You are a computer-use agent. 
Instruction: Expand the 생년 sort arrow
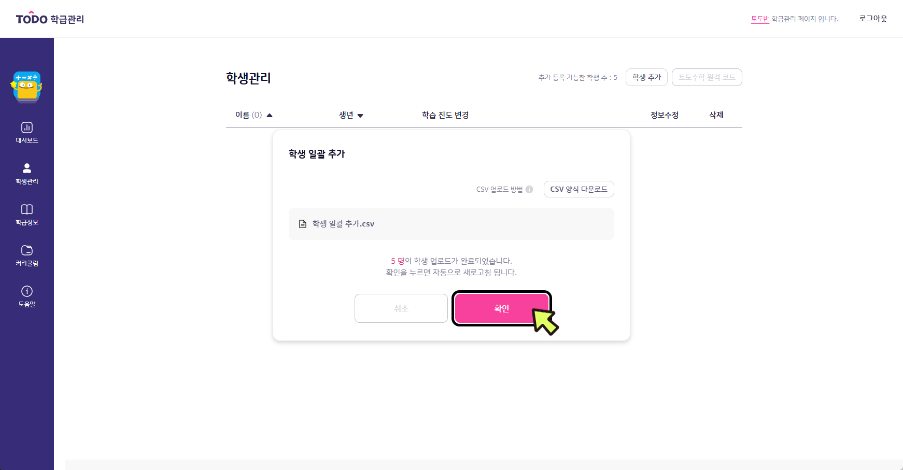point(360,116)
